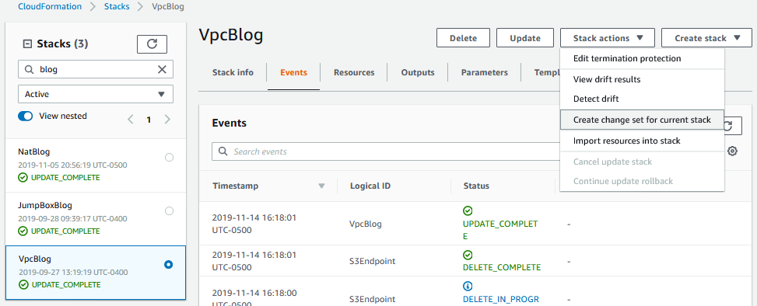Switch to the Template tab
757x306 pixels.
(x=546, y=73)
